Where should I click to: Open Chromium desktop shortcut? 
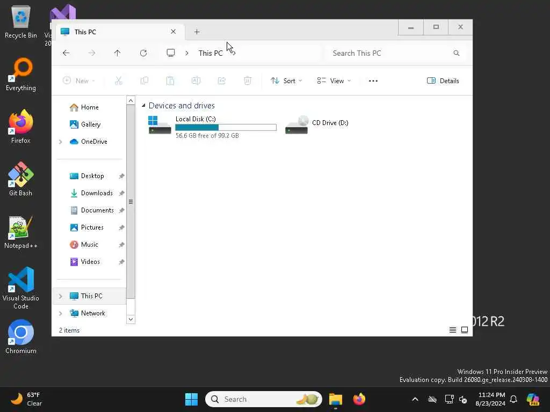(21, 337)
